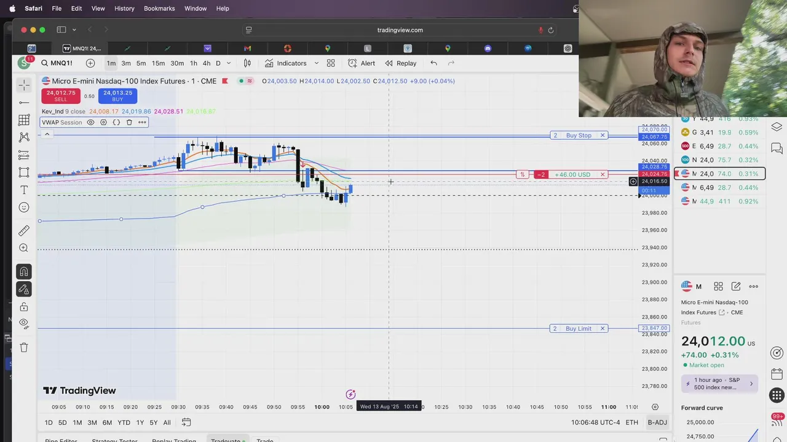Open VWAP Session settings
Viewport: 787px width, 442px height.
pyautogui.click(x=103, y=122)
